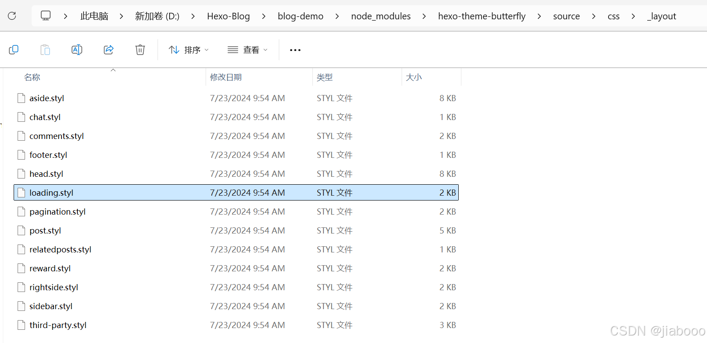Click file icon of head.styl
Viewport: 707px width, 343px height.
tap(21, 174)
